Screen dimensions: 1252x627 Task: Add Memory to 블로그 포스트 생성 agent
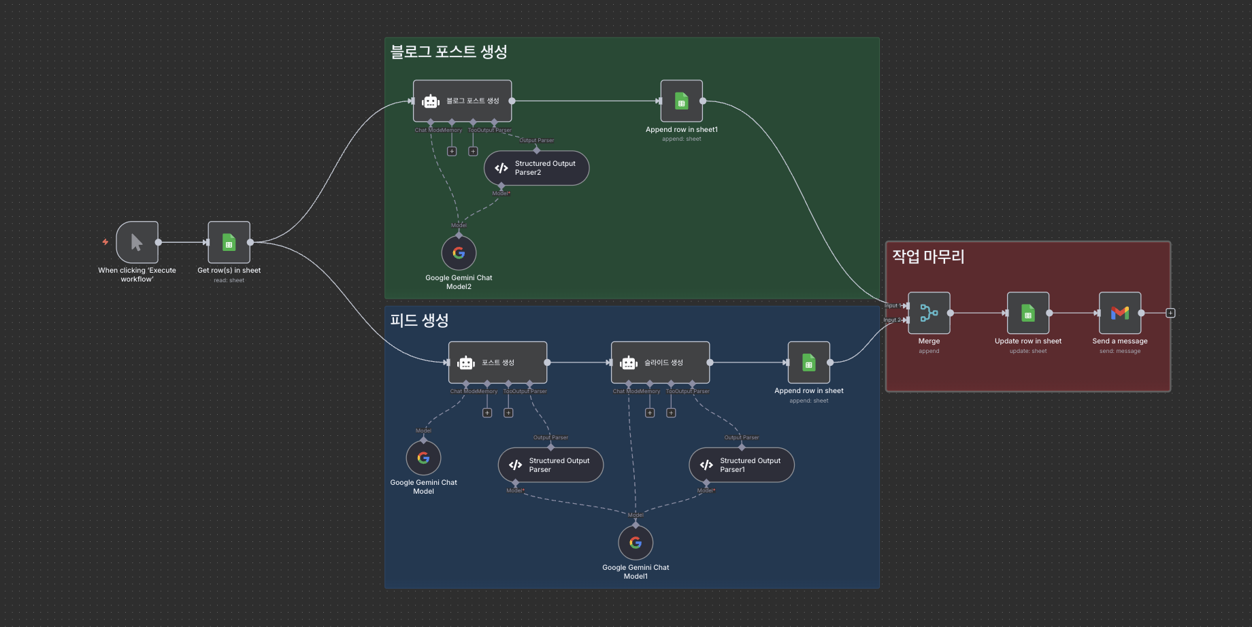coord(452,151)
